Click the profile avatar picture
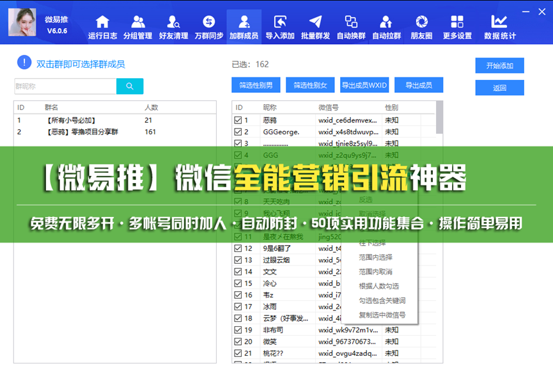Image resolution: width=553 pixels, height=389 pixels. [x=22, y=22]
